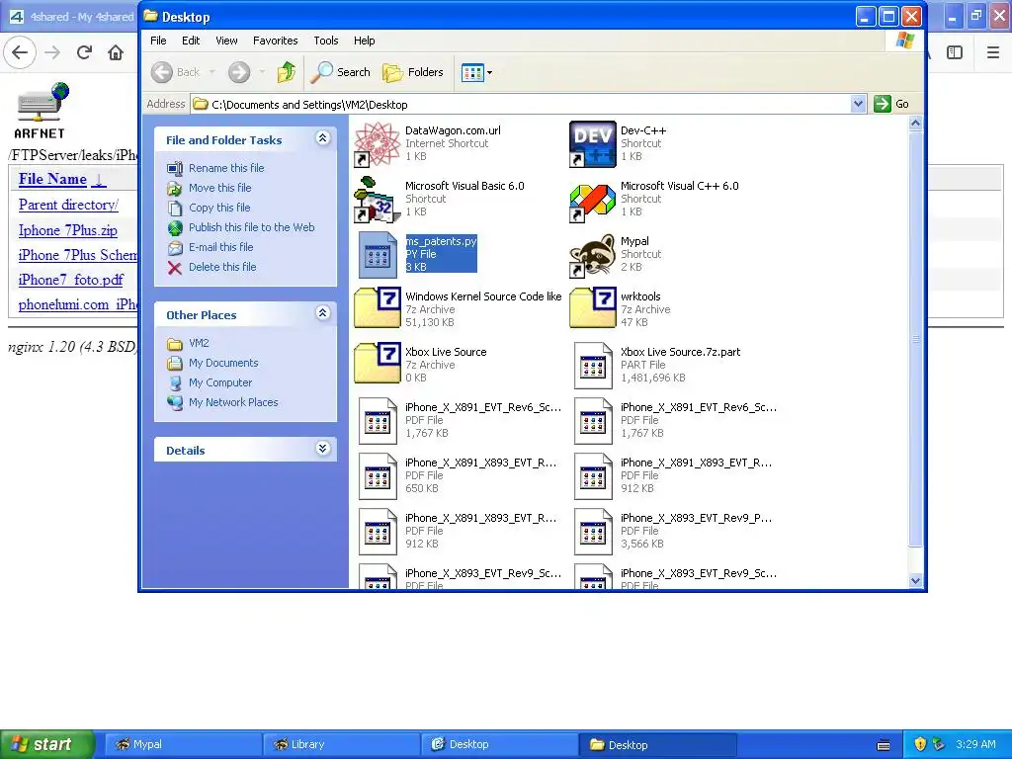This screenshot has height=759, width=1012.
Task: Click the Back button in Explorer
Action: pos(176,72)
